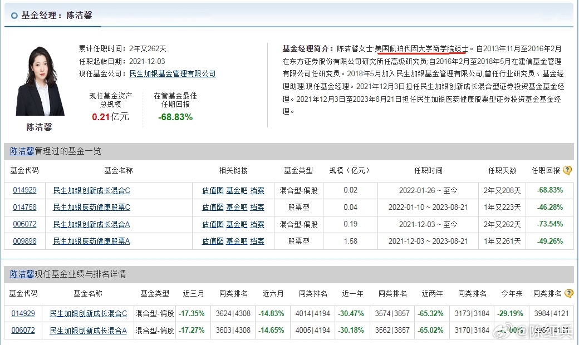Open 民生加银医药健康股票C fund link

click(91, 208)
